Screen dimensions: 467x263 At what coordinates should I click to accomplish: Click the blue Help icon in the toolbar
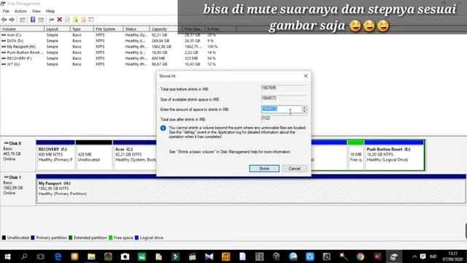33,20
